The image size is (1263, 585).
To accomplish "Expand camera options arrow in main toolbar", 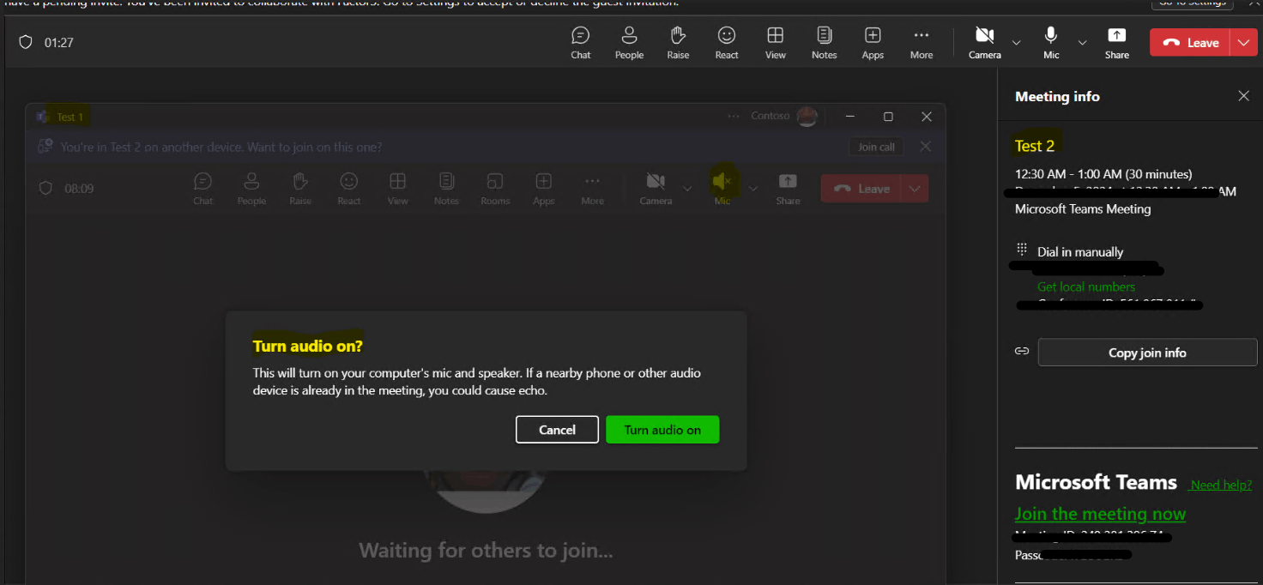I will [1017, 43].
